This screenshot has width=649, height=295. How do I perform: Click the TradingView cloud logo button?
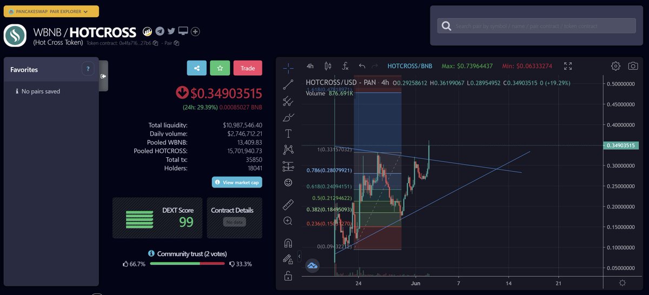[x=312, y=265]
